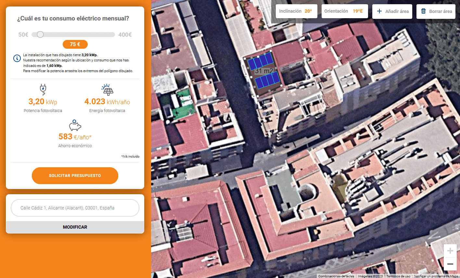Open Términos de uso link

[x=398, y=276]
